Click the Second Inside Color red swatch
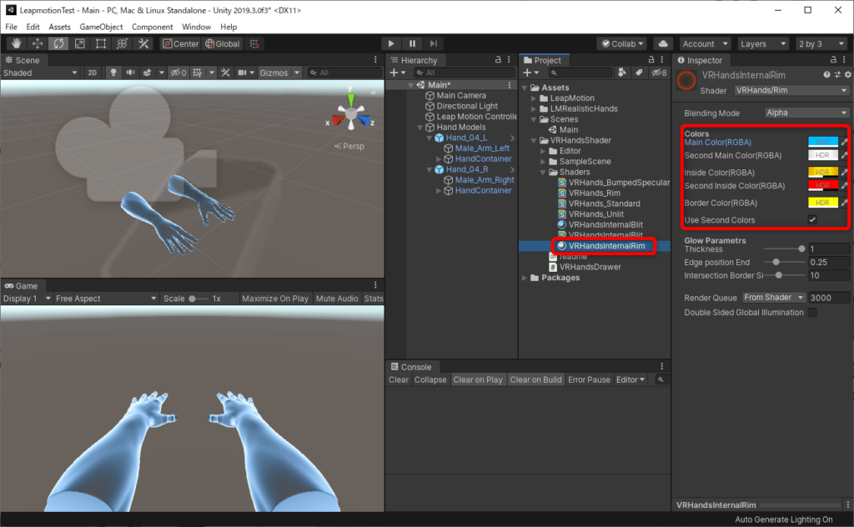This screenshot has height=527, width=854. pos(823,186)
